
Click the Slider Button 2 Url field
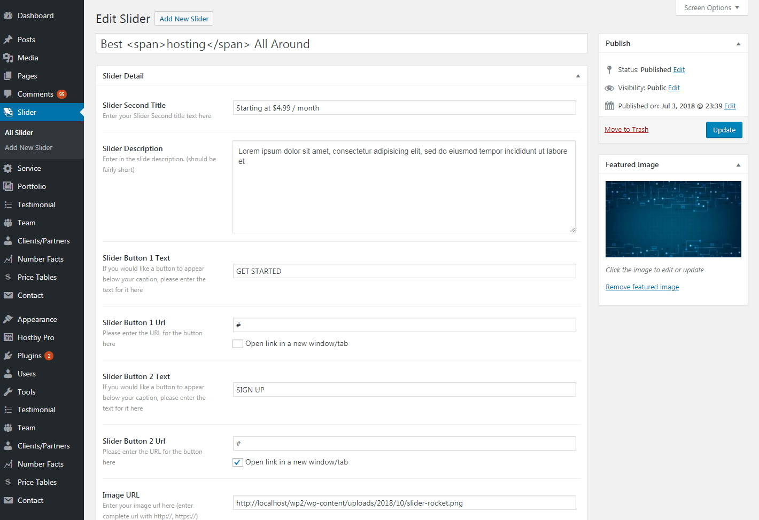point(404,443)
